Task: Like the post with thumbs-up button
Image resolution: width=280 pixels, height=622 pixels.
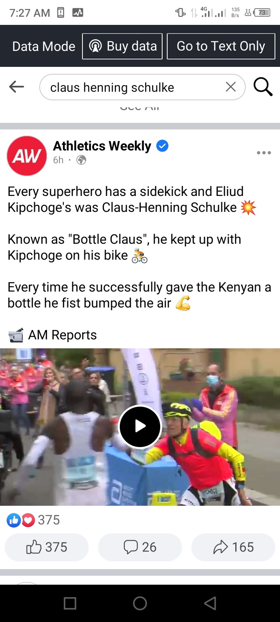Action: coord(47,547)
